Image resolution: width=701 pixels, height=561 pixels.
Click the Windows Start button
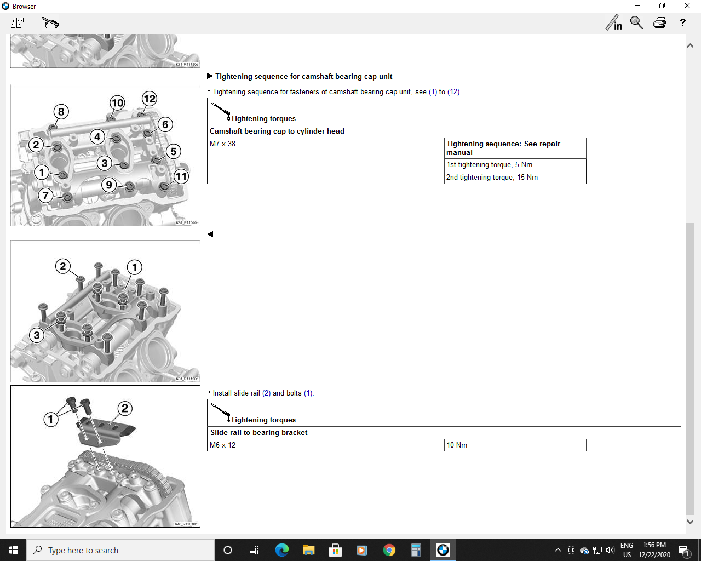13,550
